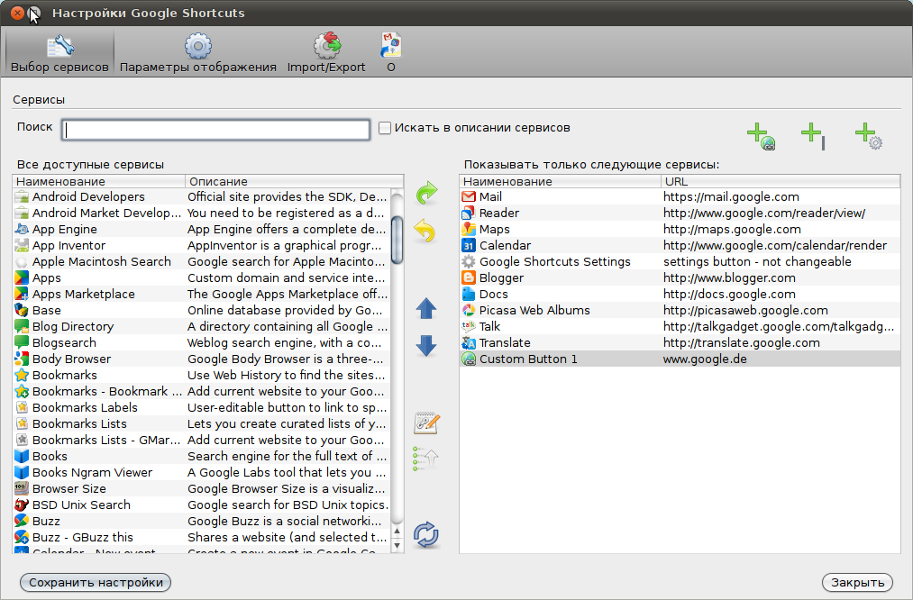This screenshot has height=600, width=913.
Task: Add separator with plus-bar icon
Action: (814, 136)
